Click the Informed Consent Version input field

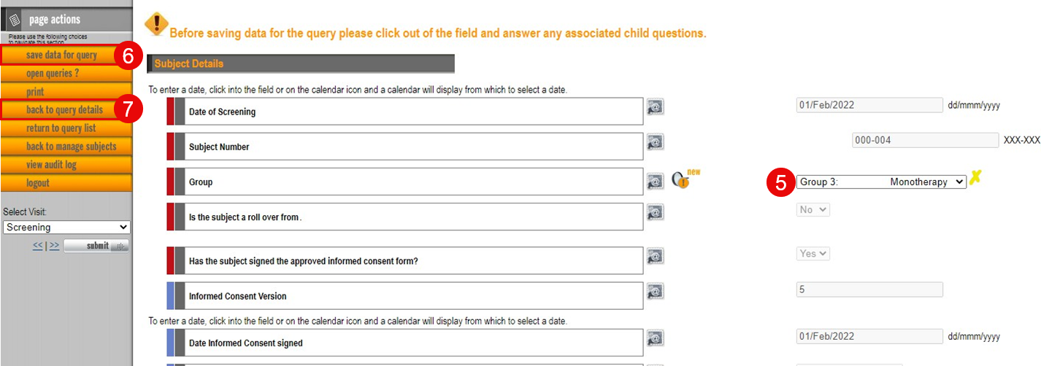coord(869,289)
